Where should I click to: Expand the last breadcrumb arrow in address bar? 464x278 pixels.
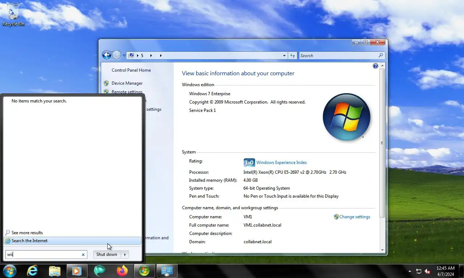point(161,55)
